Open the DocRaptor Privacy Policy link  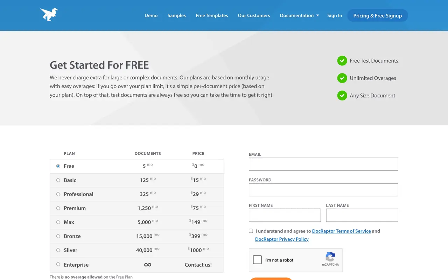click(x=282, y=239)
